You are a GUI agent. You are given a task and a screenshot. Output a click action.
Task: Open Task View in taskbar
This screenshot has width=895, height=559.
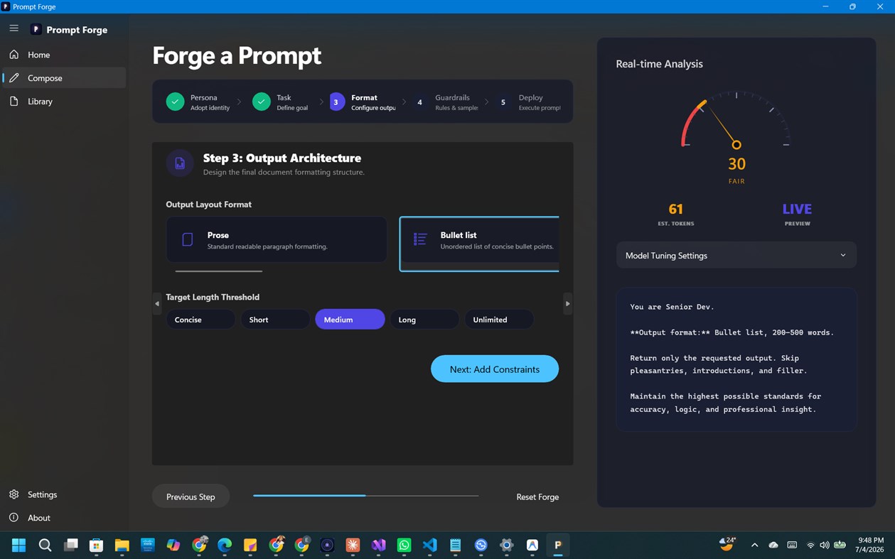point(70,545)
